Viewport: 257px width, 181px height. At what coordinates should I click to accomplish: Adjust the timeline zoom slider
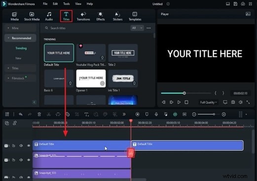[214, 114]
